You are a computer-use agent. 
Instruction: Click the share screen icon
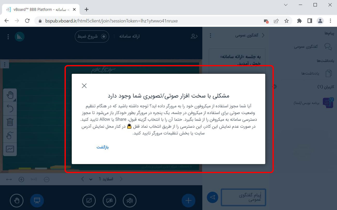(89, 200)
